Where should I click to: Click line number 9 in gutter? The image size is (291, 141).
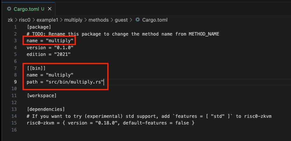point(15,82)
